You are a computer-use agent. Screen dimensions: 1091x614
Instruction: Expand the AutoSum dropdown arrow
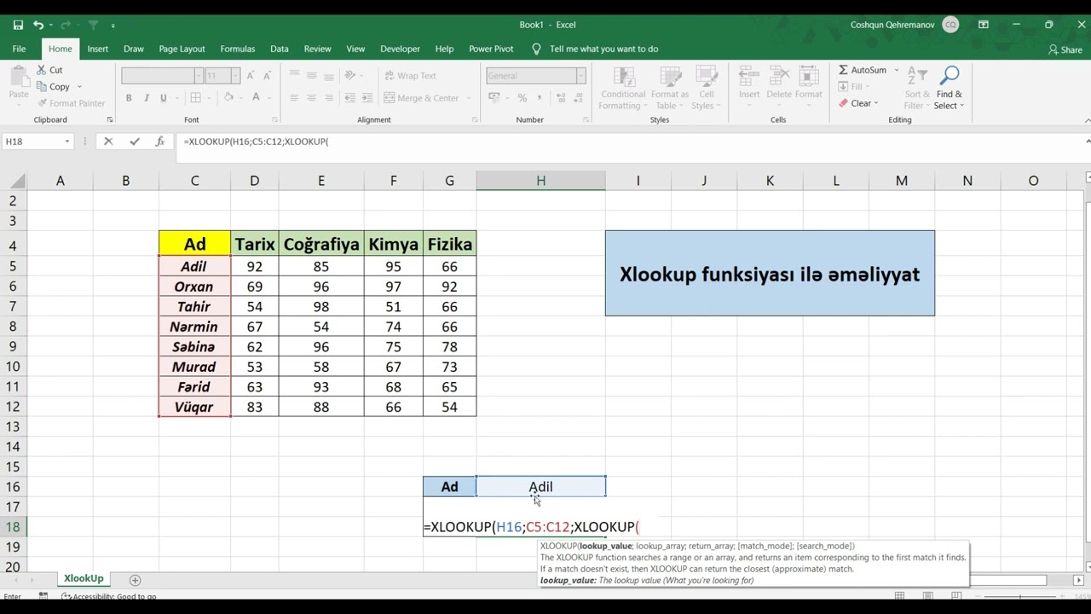(897, 70)
